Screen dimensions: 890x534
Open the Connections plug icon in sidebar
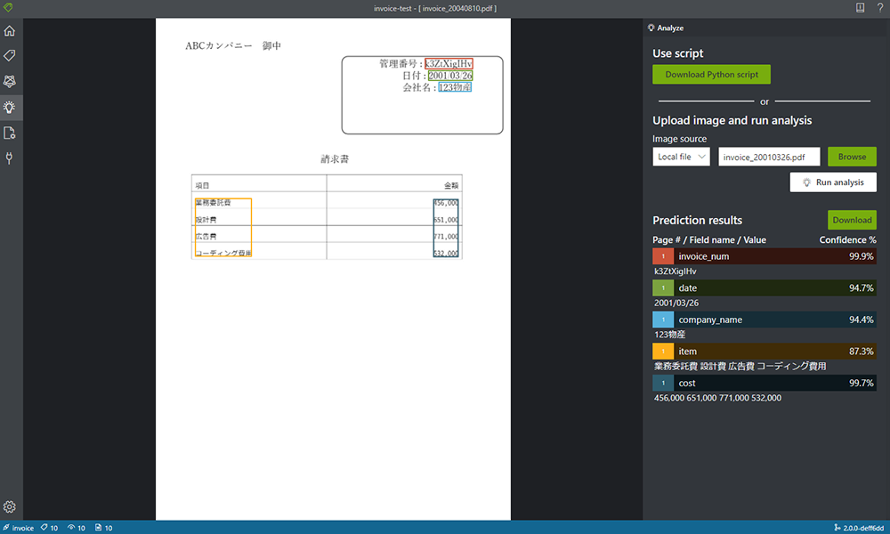[10, 158]
